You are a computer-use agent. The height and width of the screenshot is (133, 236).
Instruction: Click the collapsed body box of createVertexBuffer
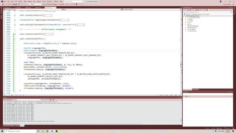coord(49,34)
